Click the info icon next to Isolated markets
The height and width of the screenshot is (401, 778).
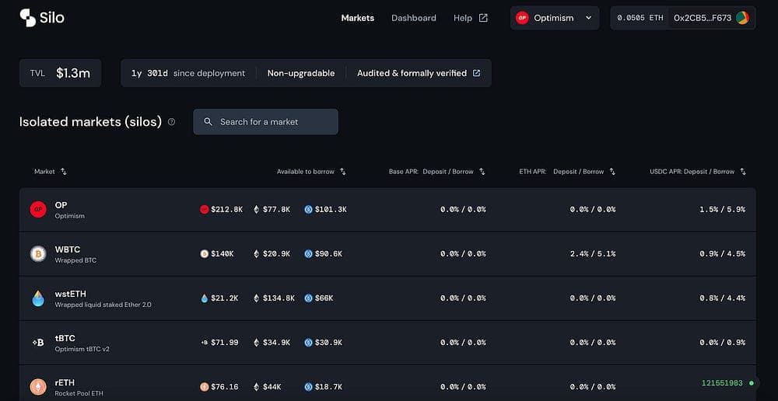pos(172,122)
